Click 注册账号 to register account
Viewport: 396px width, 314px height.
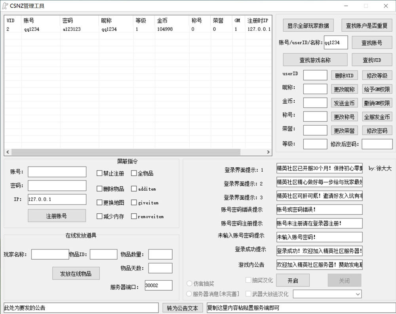pos(57,216)
